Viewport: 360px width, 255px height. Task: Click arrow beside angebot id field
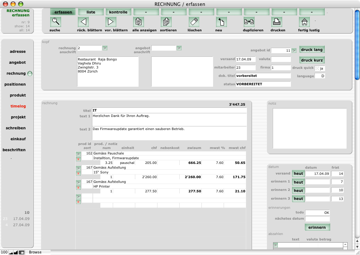click(294, 51)
